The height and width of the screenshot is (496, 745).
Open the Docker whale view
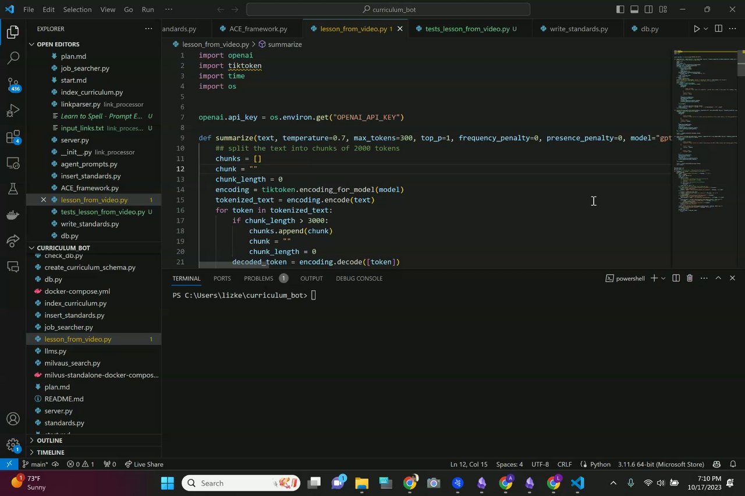point(13,216)
